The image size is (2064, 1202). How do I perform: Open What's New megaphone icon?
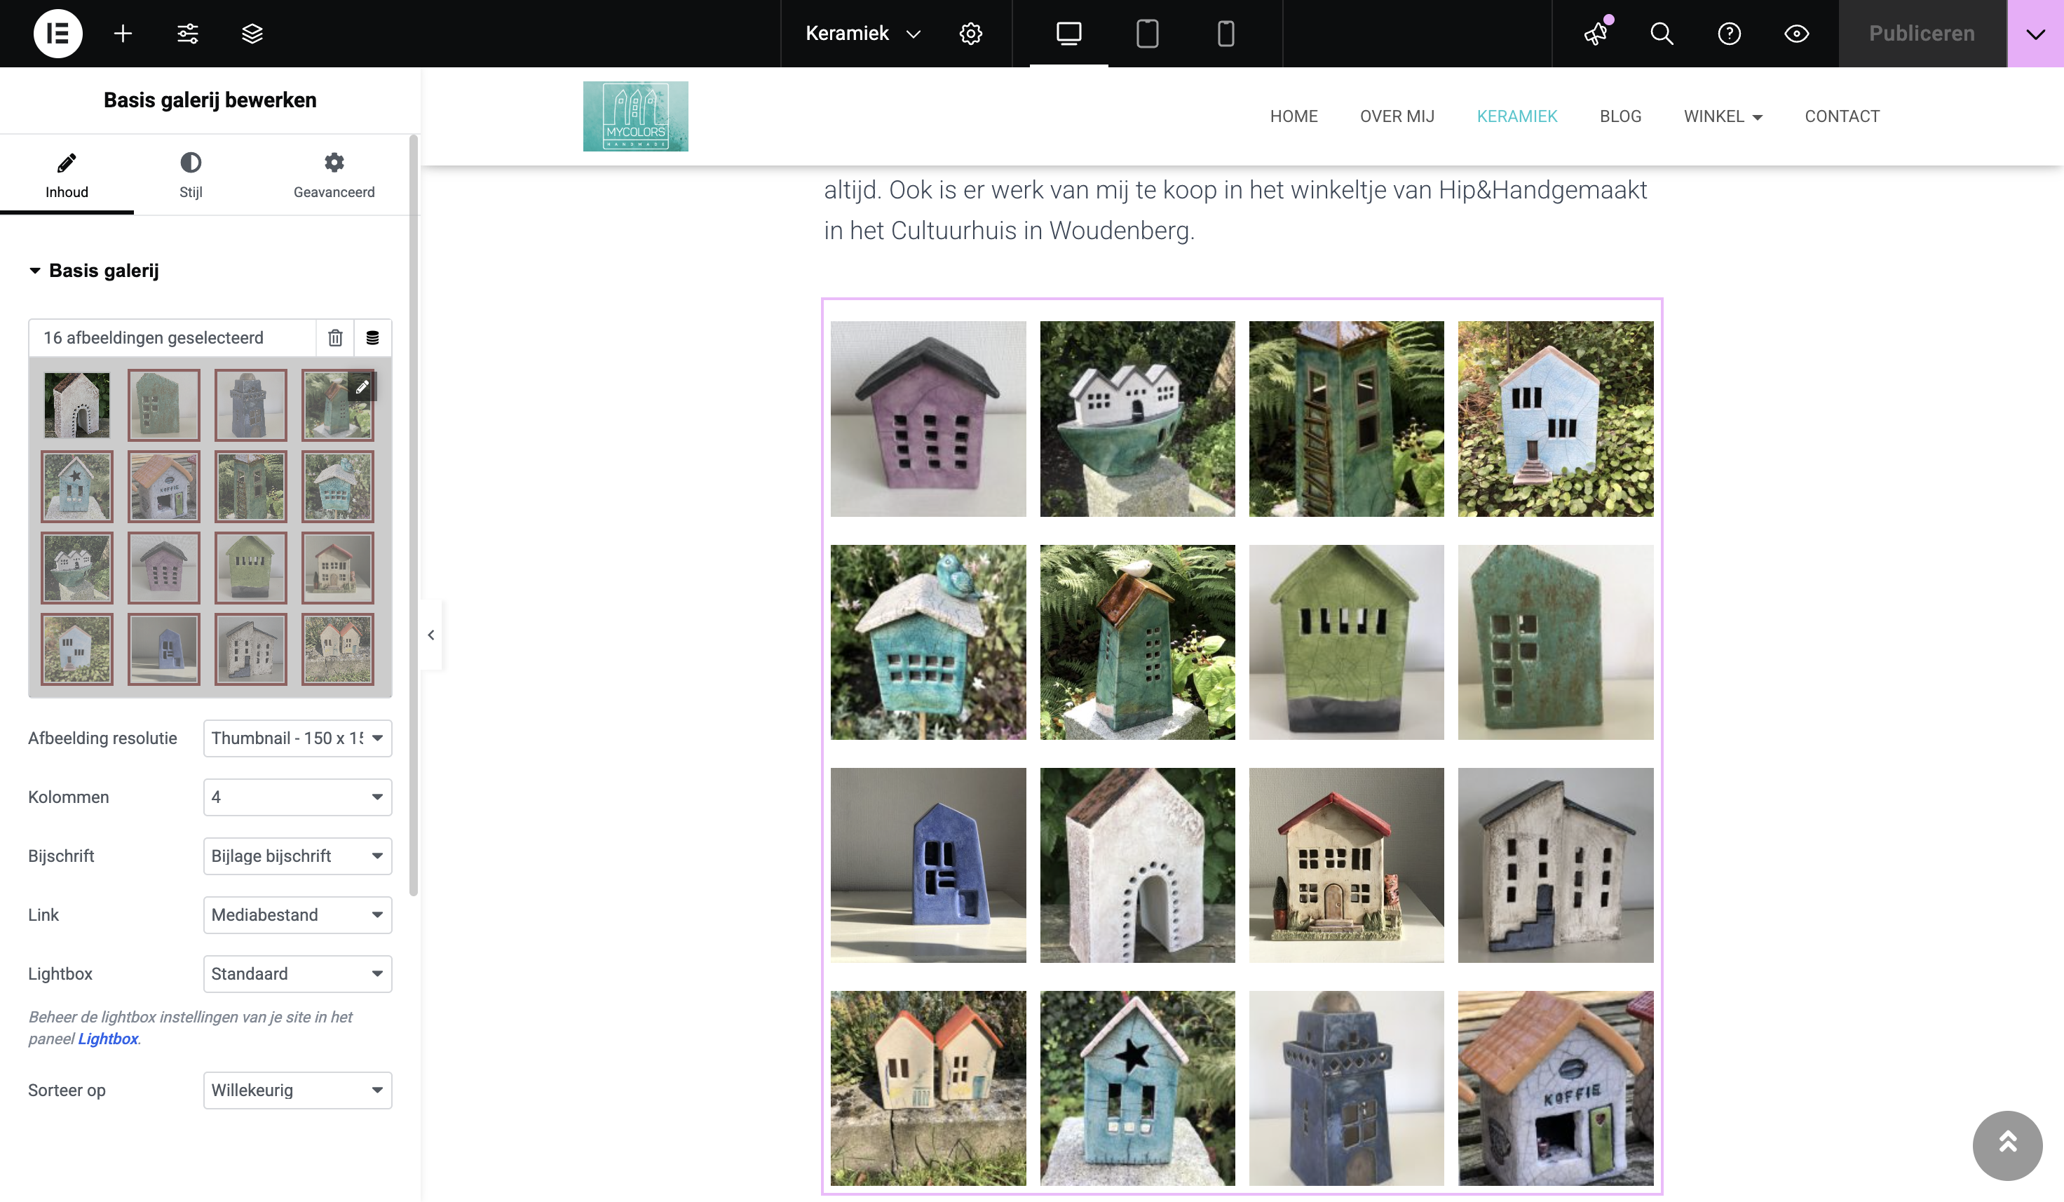[x=1596, y=34]
